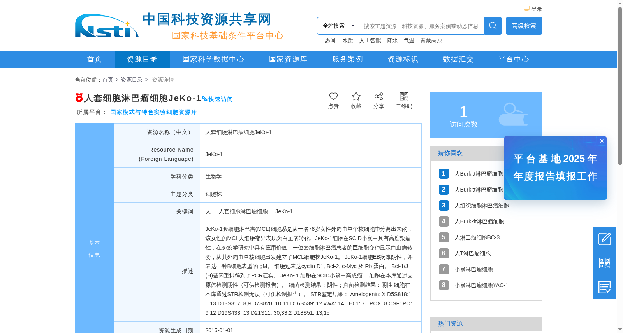The width and height of the screenshot is (623, 333).
Task: Click 首页 in the breadcrumb
Action: pyautogui.click(x=107, y=80)
